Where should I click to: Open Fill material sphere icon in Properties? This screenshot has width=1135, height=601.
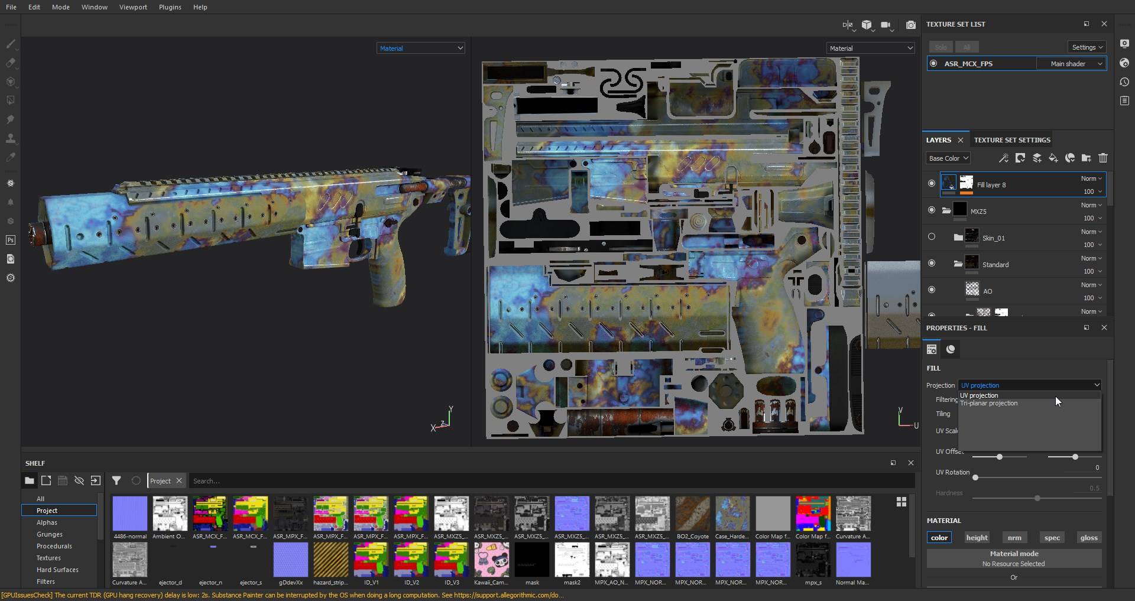coord(951,349)
